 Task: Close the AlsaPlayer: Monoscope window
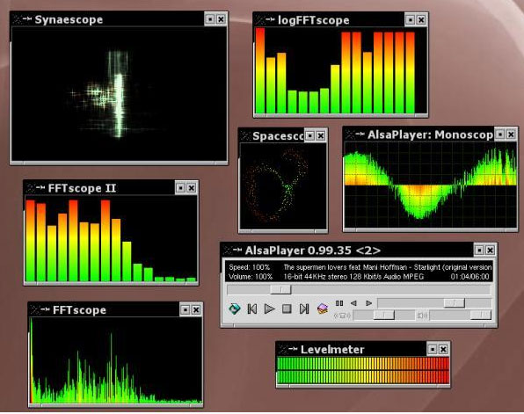(511, 134)
